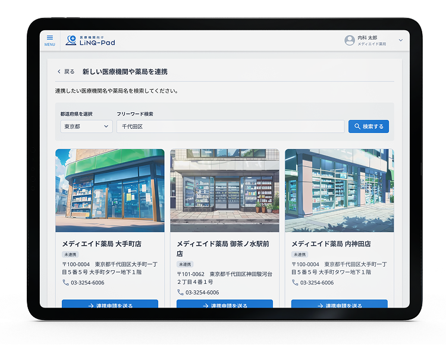
Task: Click 未連携 badge on 大手町店 card
Action: [70, 254]
